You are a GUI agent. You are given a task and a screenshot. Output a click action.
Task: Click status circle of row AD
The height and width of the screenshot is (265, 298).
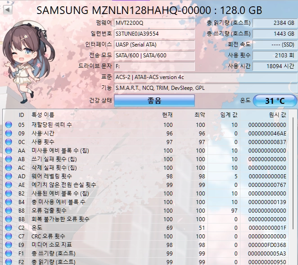click(x=9, y=176)
